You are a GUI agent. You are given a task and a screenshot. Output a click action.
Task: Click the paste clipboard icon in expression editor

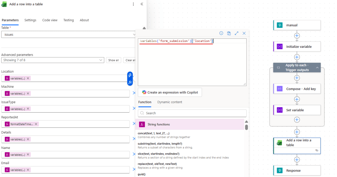click(x=229, y=33)
